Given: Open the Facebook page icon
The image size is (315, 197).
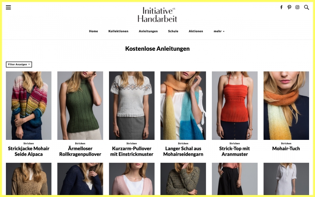Looking at the screenshot, I should pos(281,7).
